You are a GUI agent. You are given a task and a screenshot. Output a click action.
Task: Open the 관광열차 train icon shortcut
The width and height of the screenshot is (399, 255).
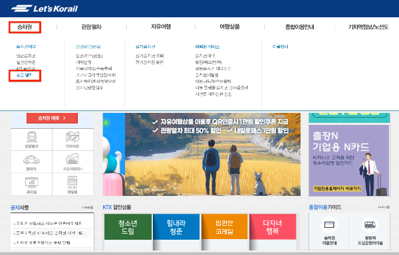[x=31, y=139]
